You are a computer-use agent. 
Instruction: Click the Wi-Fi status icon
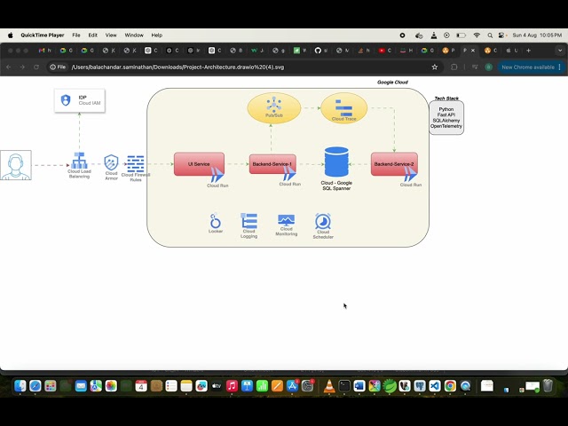tap(477, 35)
